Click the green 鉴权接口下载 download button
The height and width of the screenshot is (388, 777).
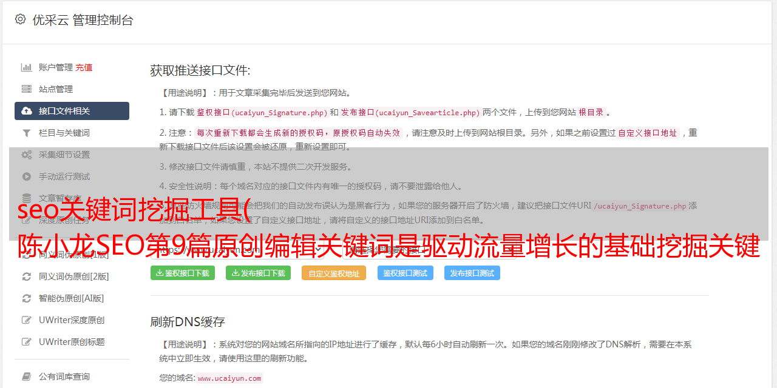click(x=183, y=273)
